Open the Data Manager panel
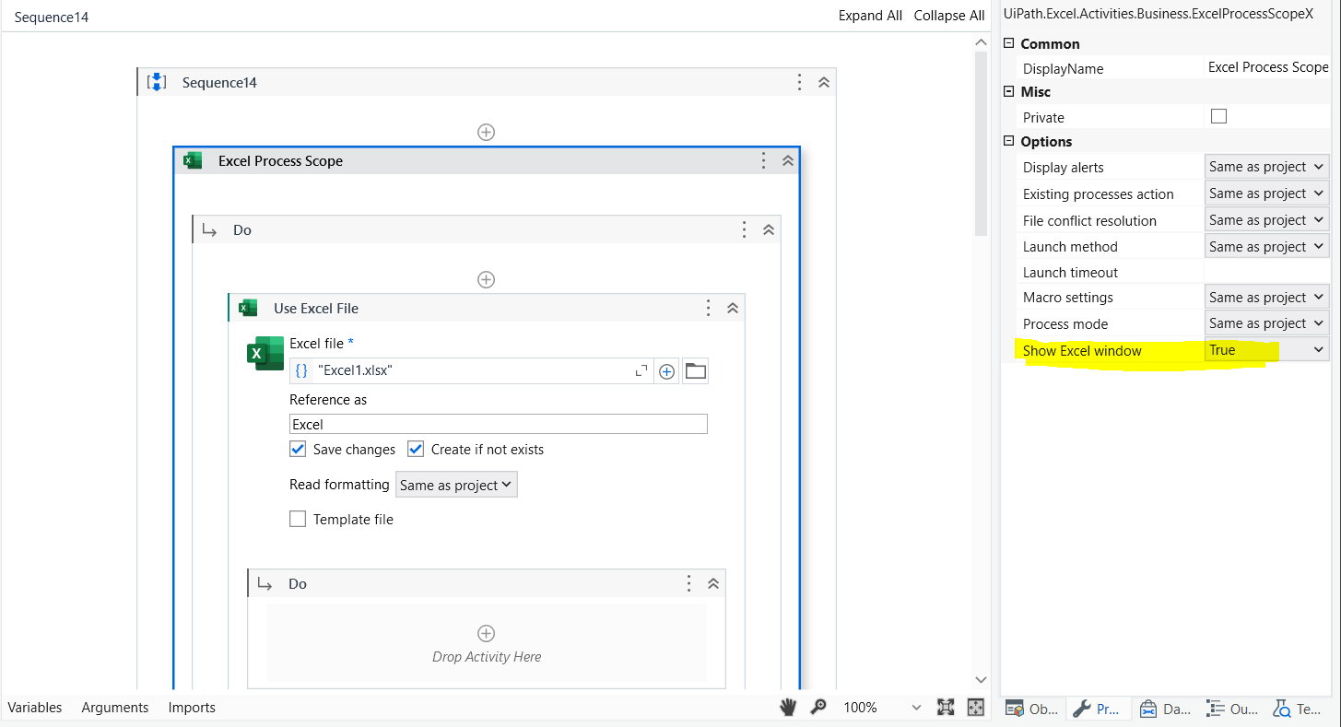Viewport: 1341px width, 727px height. 1164,709
